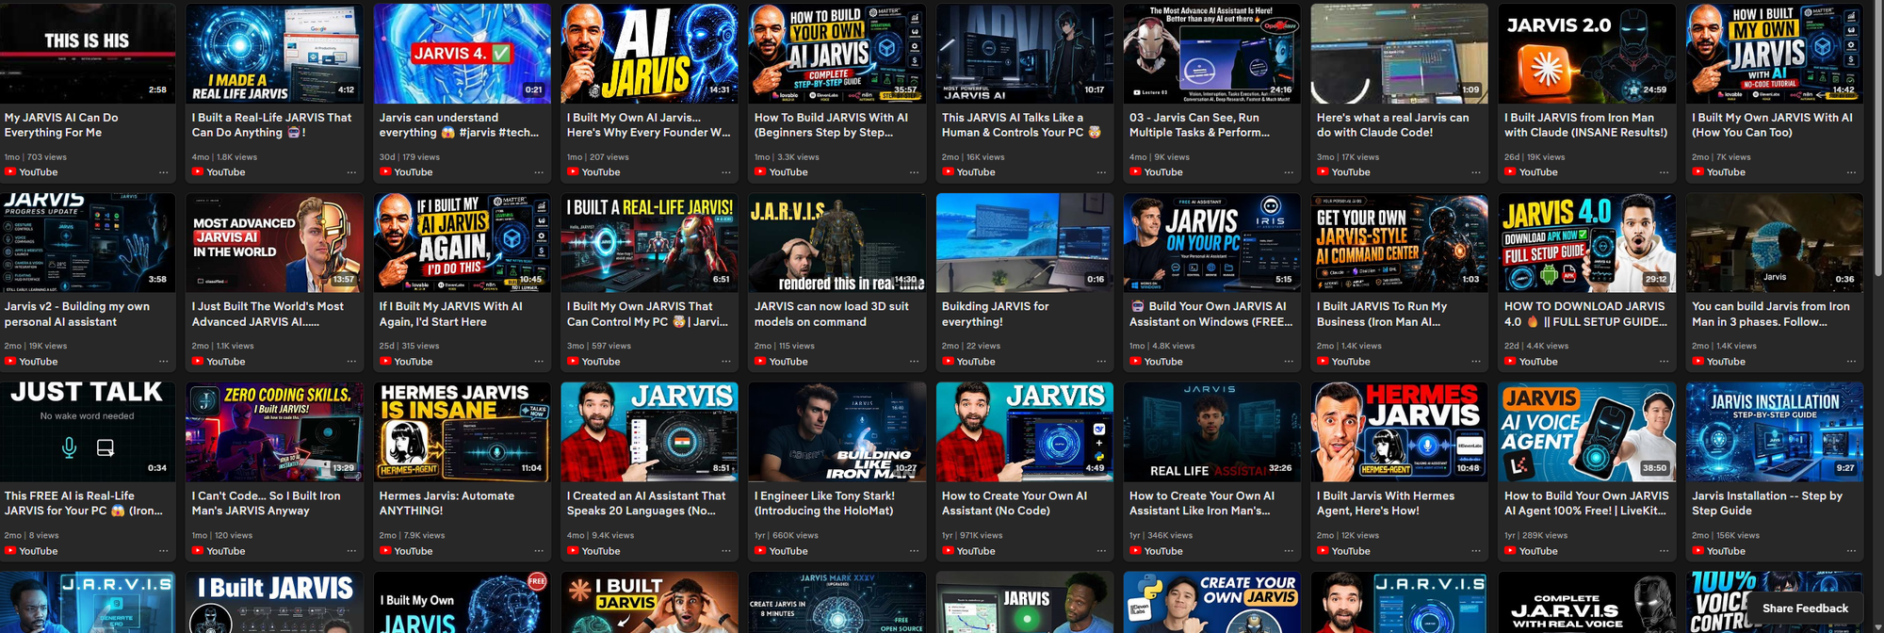The width and height of the screenshot is (1884, 633).
Task: Open title 'I Can't Code... So I Built Iron Man's JARVIS Anyway'
Action: pos(266,503)
